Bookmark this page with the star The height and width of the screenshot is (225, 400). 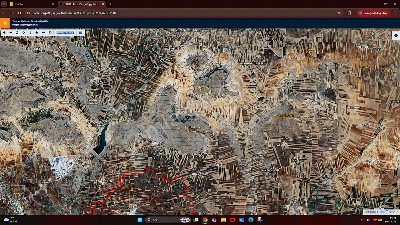pyautogui.click(x=339, y=13)
